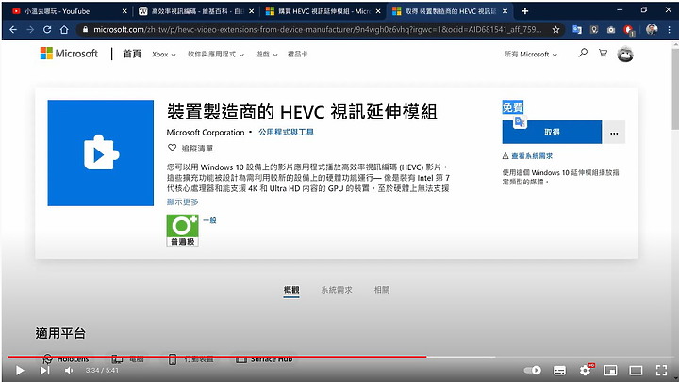Switch to miniplayer mode
Image resolution: width=679 pixels, height=382 pixels.
610,371
